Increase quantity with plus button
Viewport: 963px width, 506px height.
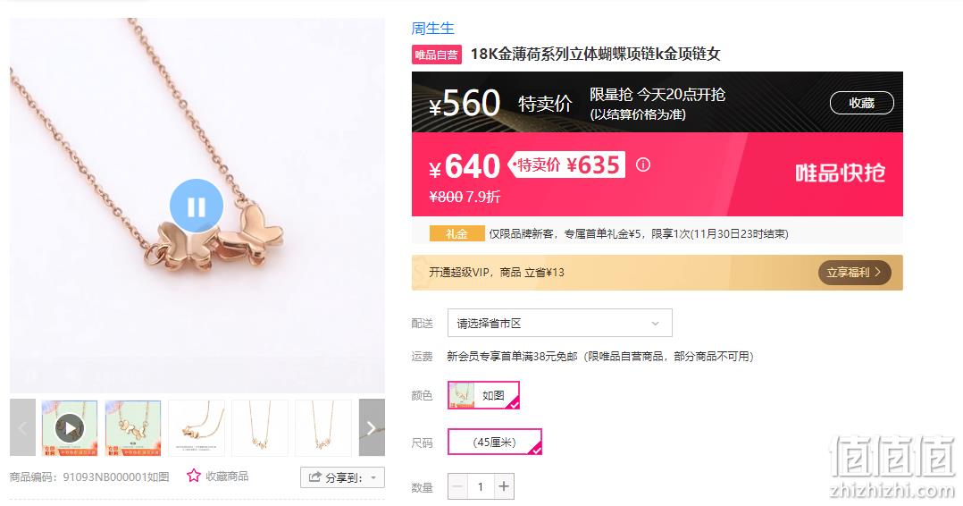click(504, 486)
